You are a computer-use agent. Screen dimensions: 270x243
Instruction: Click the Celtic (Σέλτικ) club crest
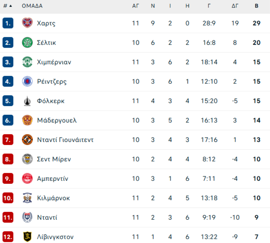pos(27,43)
